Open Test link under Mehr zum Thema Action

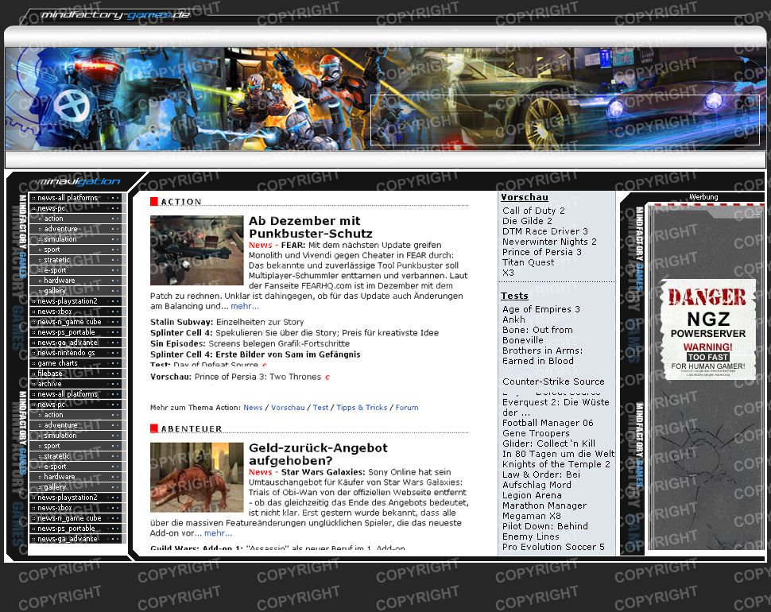320,408
